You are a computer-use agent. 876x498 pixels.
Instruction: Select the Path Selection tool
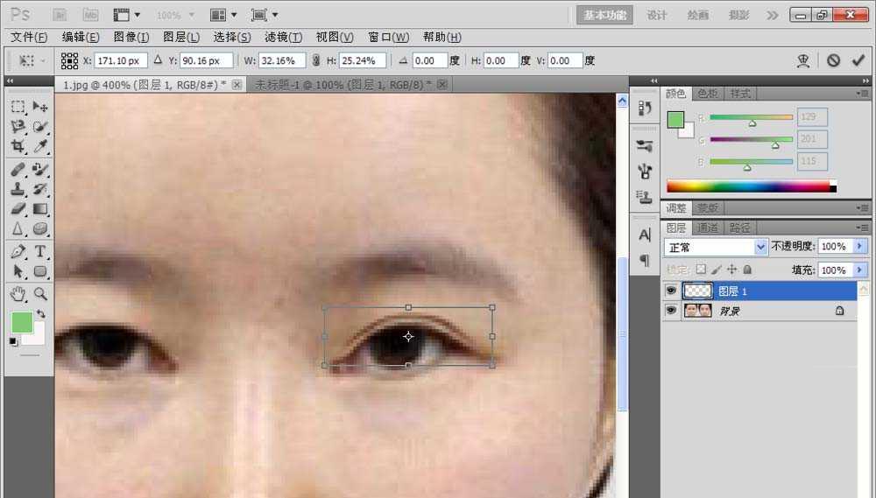tap(18, 271)
